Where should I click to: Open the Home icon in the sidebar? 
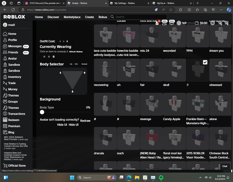5,34
